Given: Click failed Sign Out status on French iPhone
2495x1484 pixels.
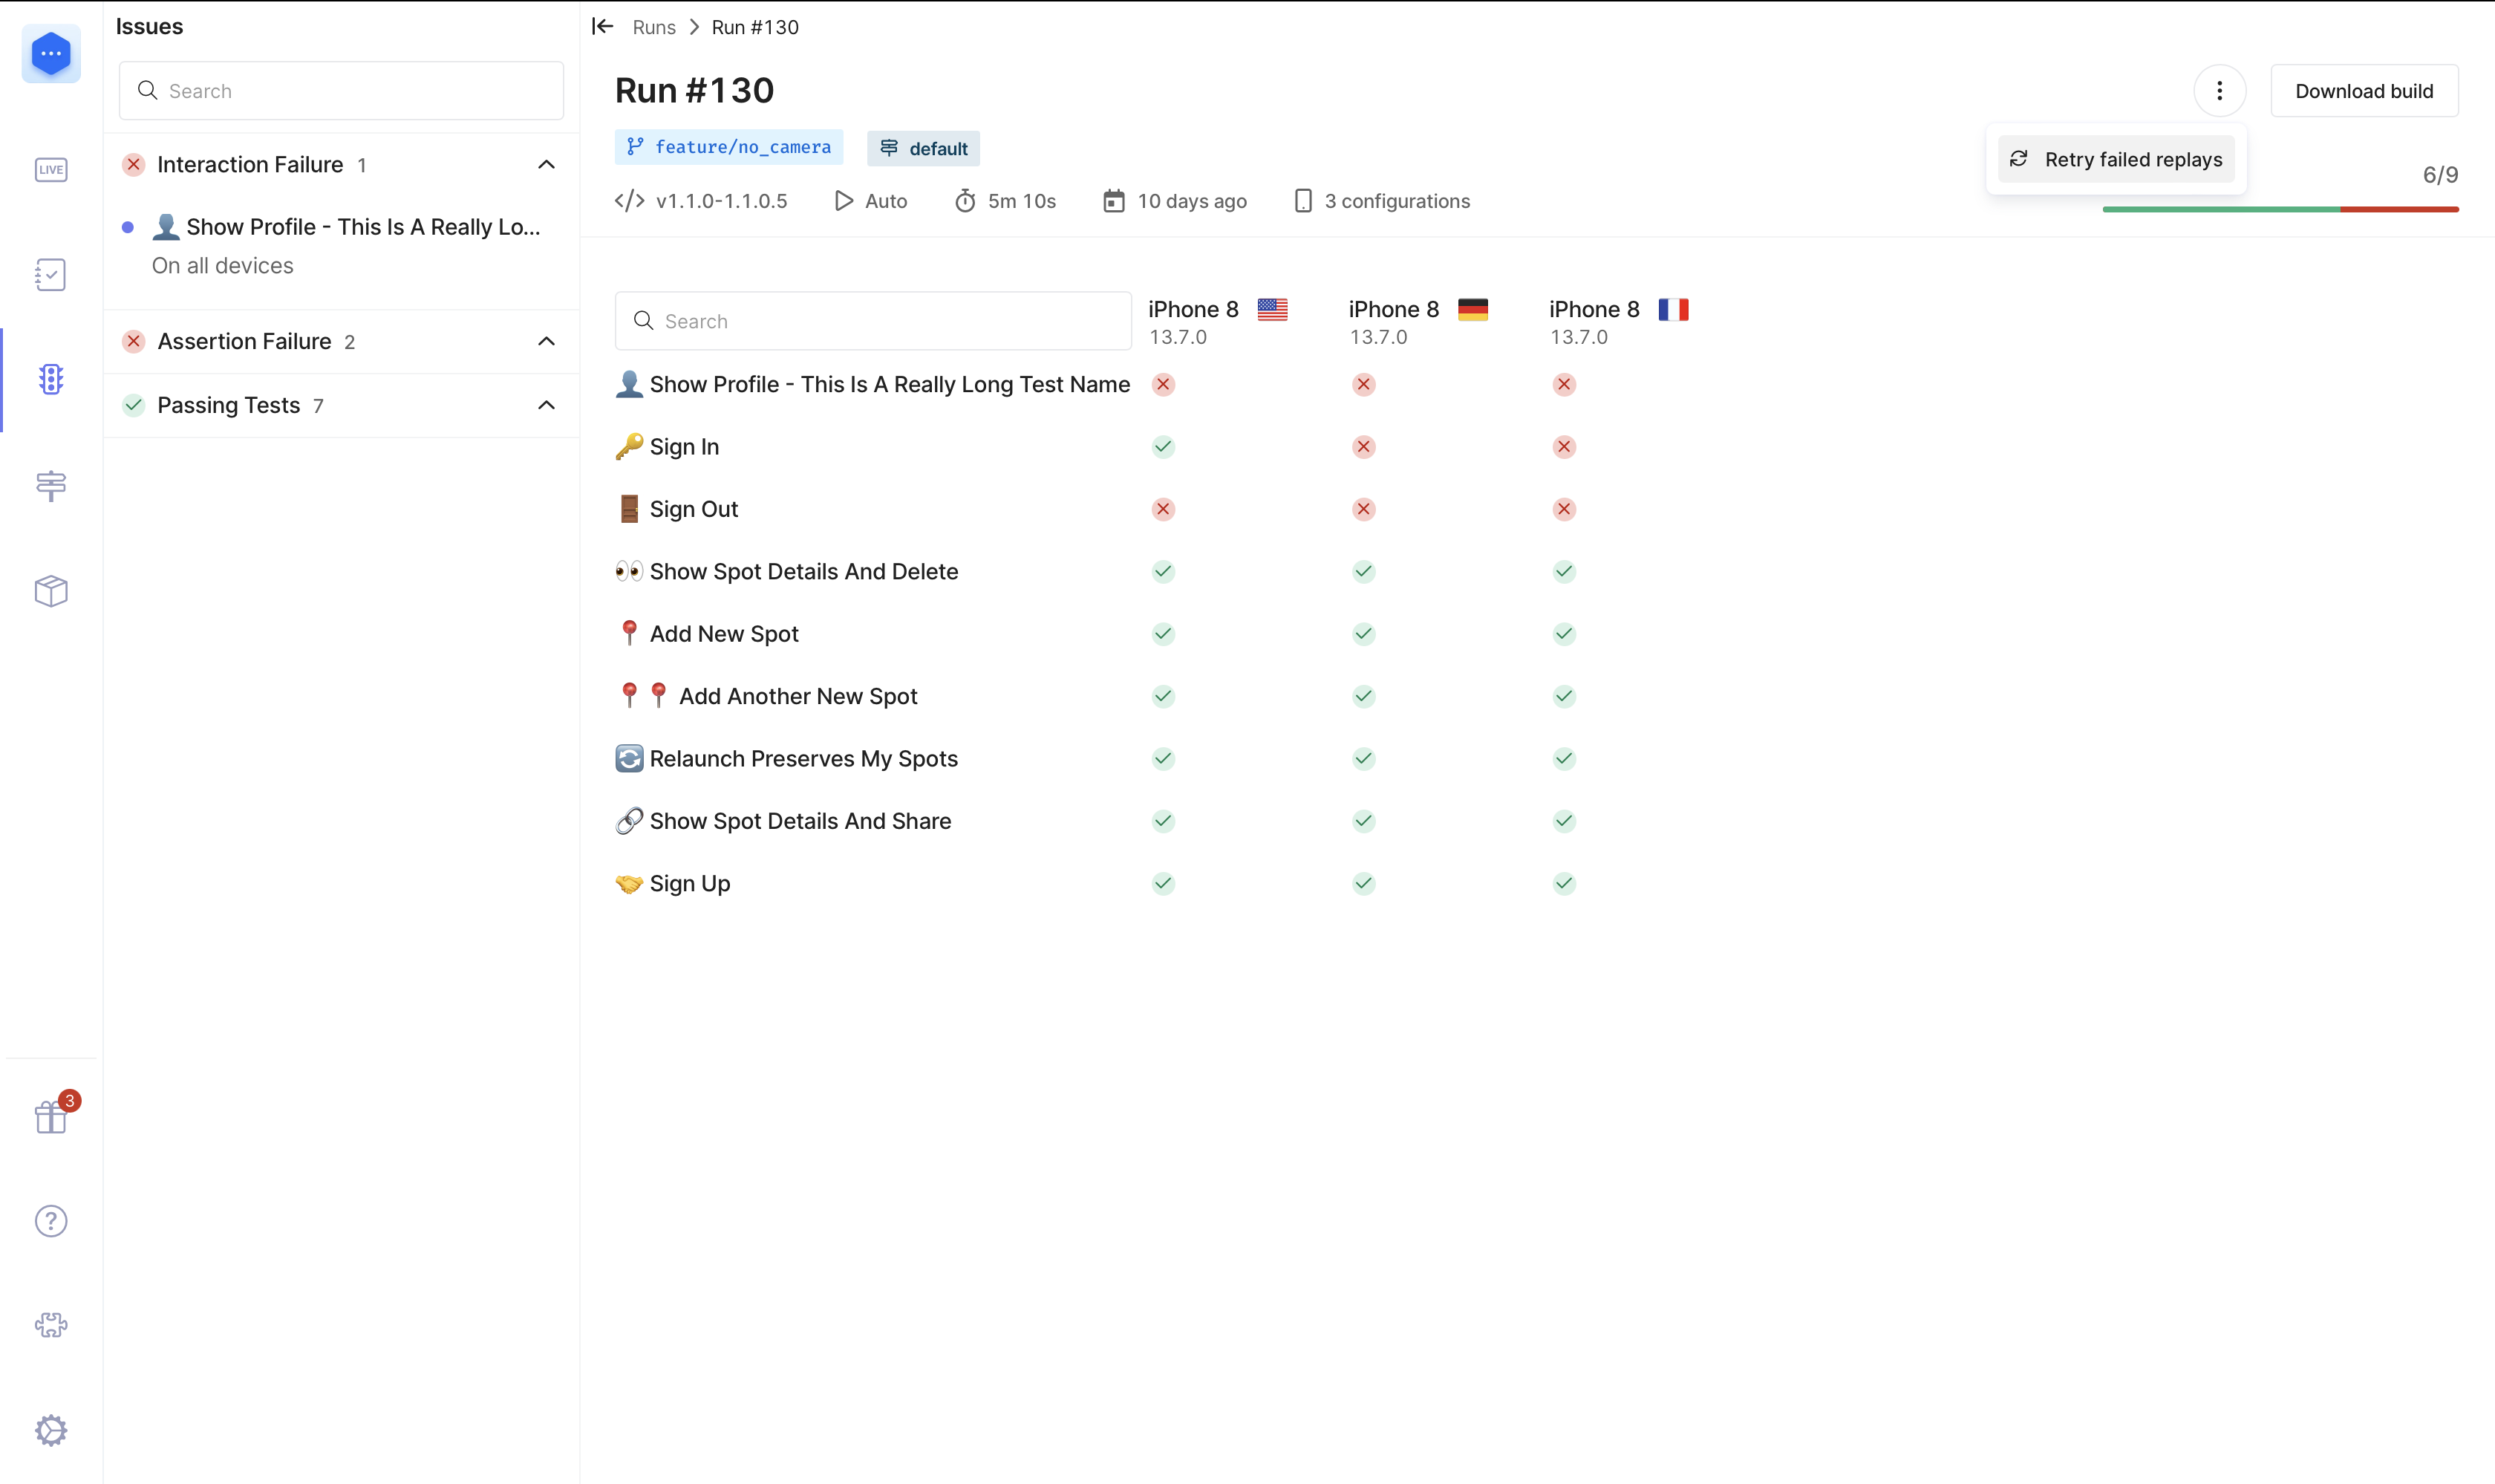Looking at the screenshot, I should 1563,510.
